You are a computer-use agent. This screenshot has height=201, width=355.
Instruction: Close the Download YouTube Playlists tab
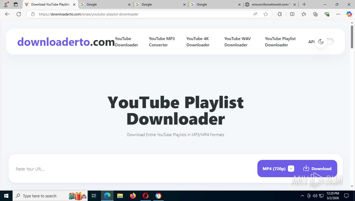74,4
